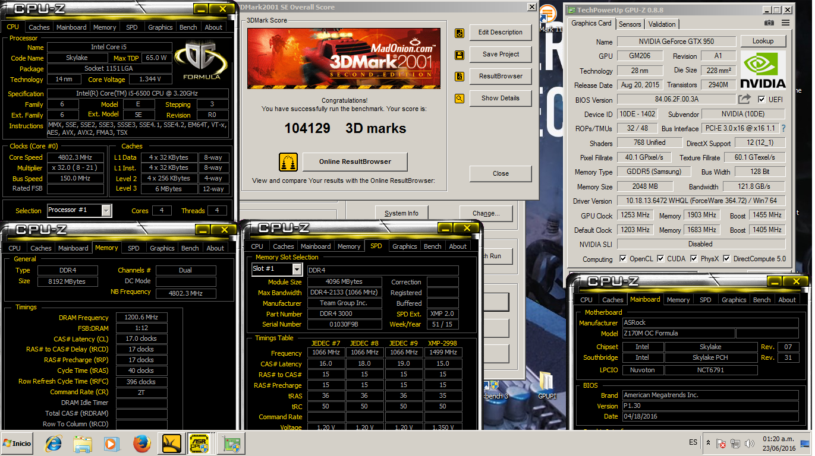The image size is (815, 456).
Task: Click the floppy disk icon beside Save Project
Action: (460, 55)
